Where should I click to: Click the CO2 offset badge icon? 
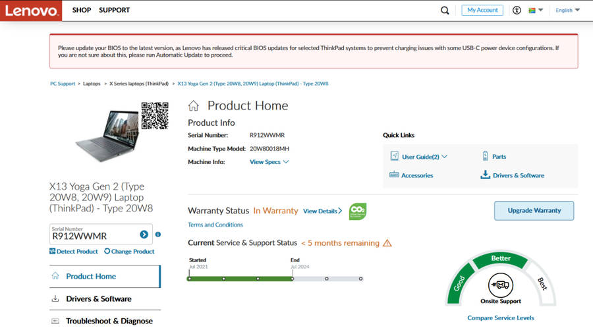pos(358,211)
